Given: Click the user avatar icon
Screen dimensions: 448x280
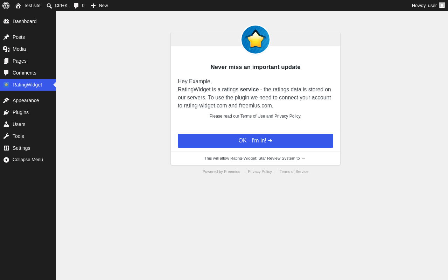Looking at the screenshot, I should 442,5.
